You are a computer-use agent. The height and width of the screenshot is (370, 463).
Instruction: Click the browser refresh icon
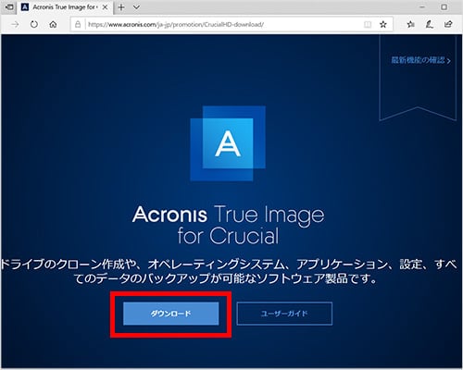(34, 24)
